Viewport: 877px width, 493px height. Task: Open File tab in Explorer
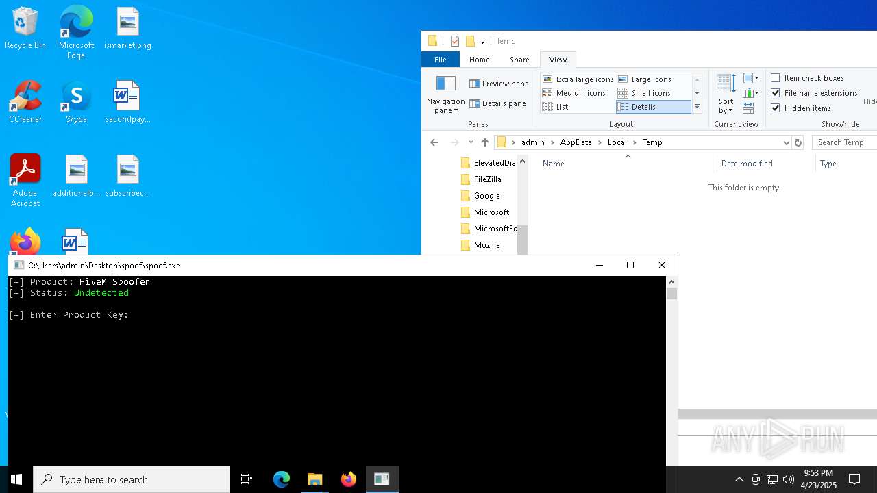tap(441, 60)
